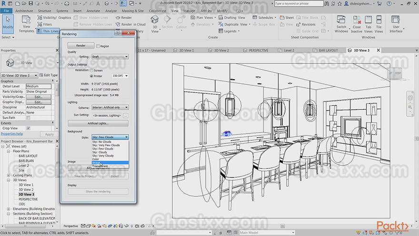Toggle the Sun Path checkbox
This screenshot has height=236, width=419.
[x=28, y=118]
